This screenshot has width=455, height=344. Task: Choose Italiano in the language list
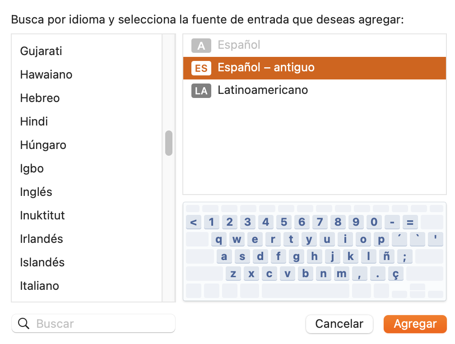tap(39, 286)
